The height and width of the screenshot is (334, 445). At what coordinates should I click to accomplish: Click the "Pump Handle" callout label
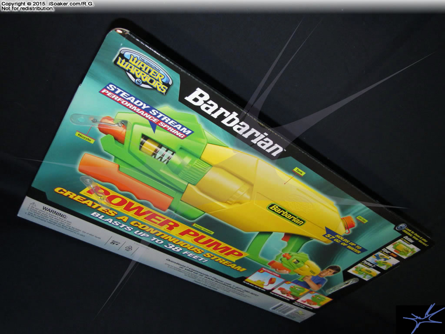pos(203,229)
